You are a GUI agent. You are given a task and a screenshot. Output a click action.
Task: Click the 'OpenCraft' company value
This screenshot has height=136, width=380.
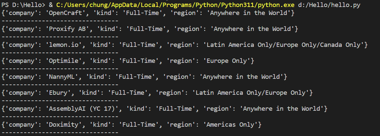coord(65,13)
